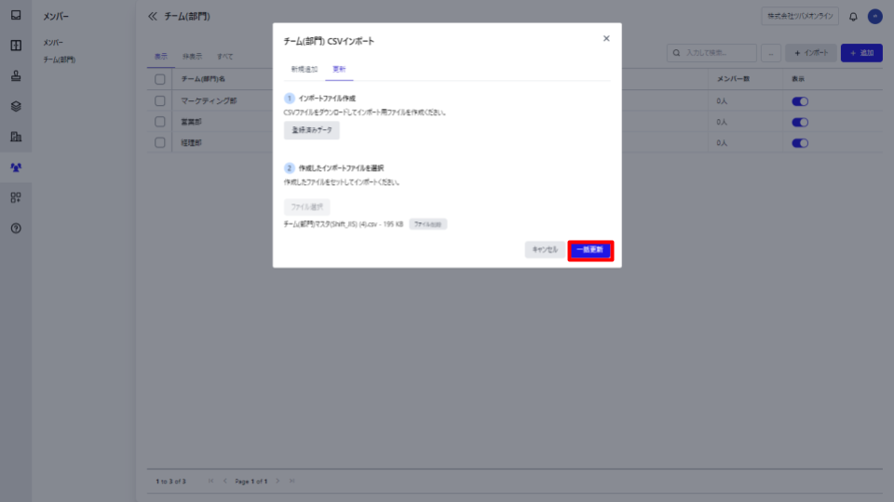This screenshot has height=502, width=894.
Task: Click the 一括更新 button
Action: (590, 250)
